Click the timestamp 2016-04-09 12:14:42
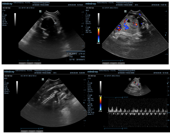Screen dimensions: 170x133 point(161,73)
